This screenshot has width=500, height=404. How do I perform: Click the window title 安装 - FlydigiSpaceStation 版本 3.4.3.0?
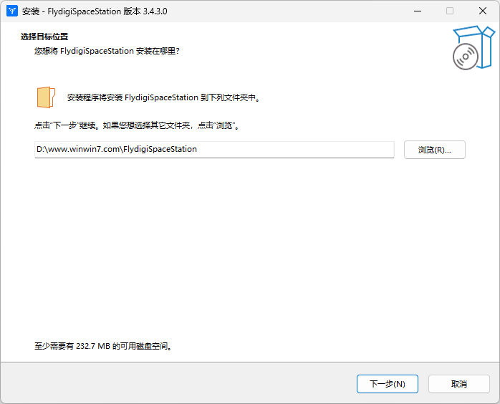coord(95,11)
